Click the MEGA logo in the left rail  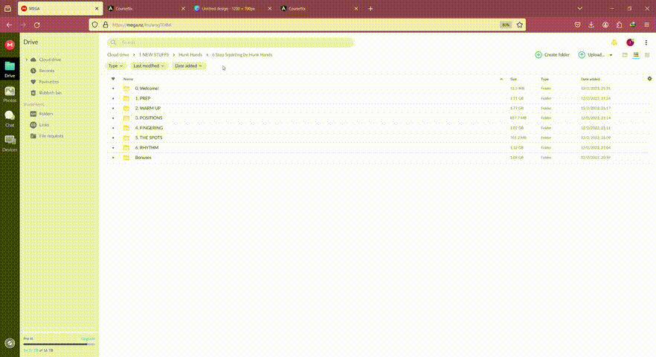click(10, 45)
